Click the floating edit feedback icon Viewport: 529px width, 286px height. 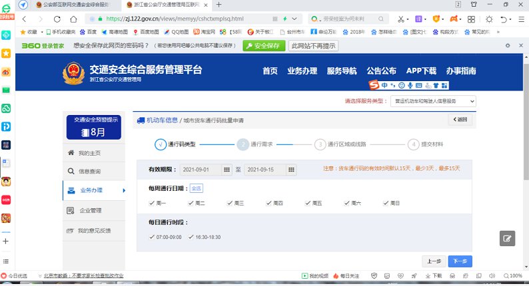click(507, 238)
